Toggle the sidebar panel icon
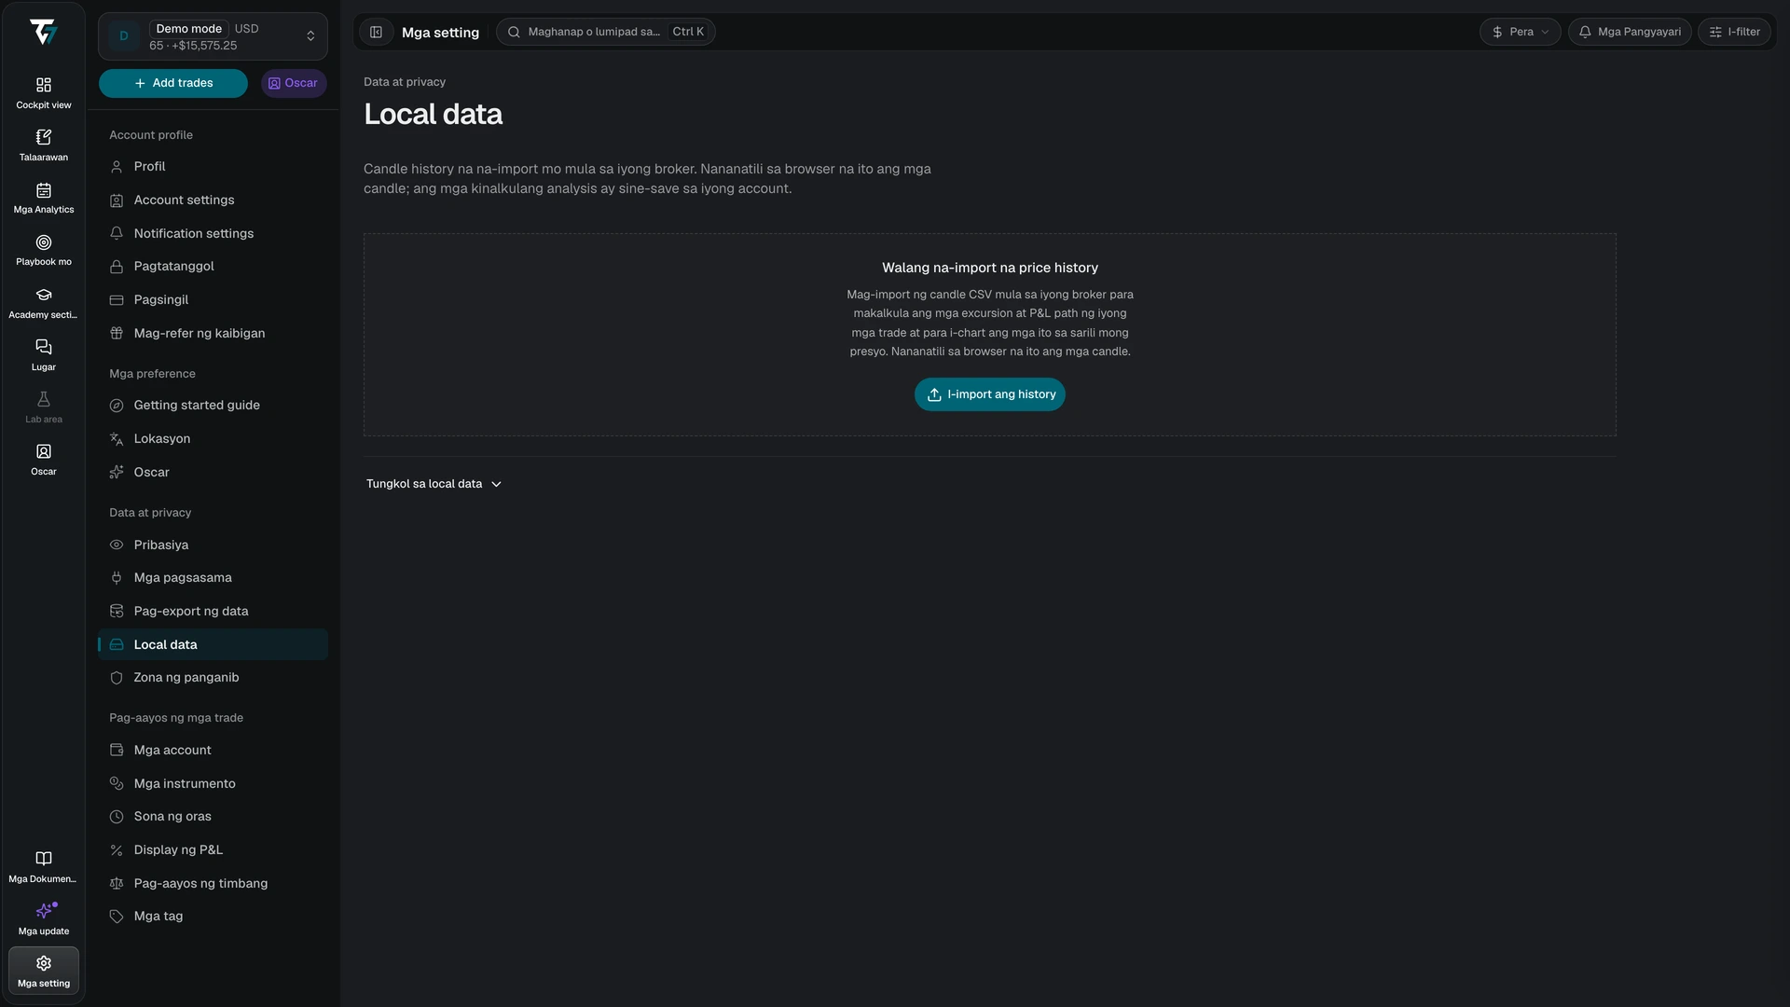The height and width of the screenshot is (1007, 1790). tap(376, 32)
